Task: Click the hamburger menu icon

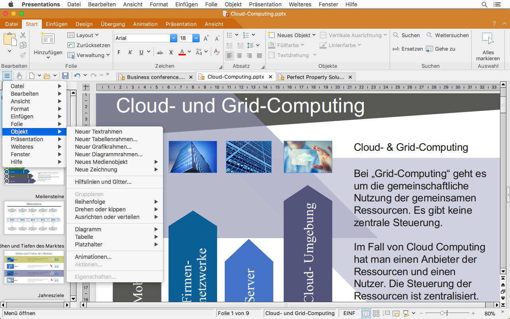Action: point(7,76)
